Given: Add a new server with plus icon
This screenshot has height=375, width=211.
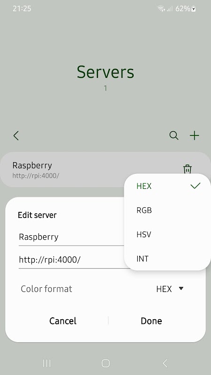Looking at the screenshot, I should [x=194, y=135].
